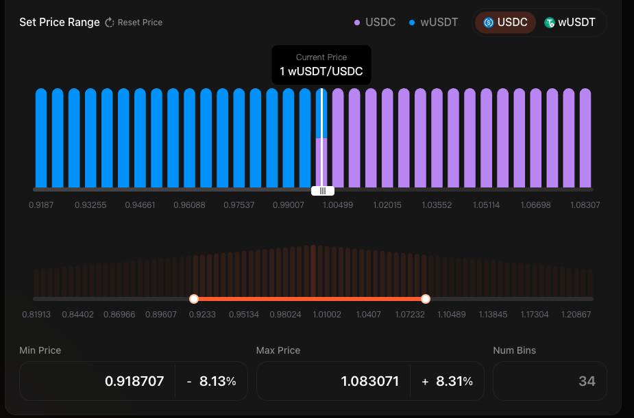Select the USDC label in token switch

(x=512, y=23)
